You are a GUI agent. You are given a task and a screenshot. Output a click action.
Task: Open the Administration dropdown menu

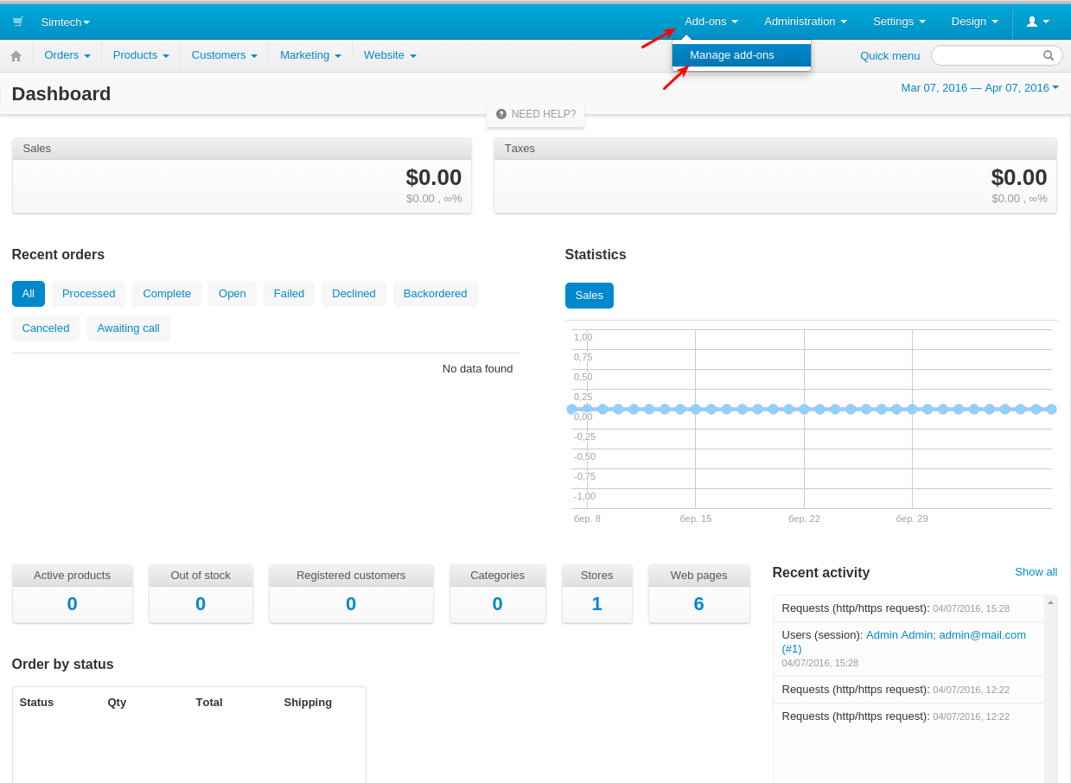click(806, 22)
